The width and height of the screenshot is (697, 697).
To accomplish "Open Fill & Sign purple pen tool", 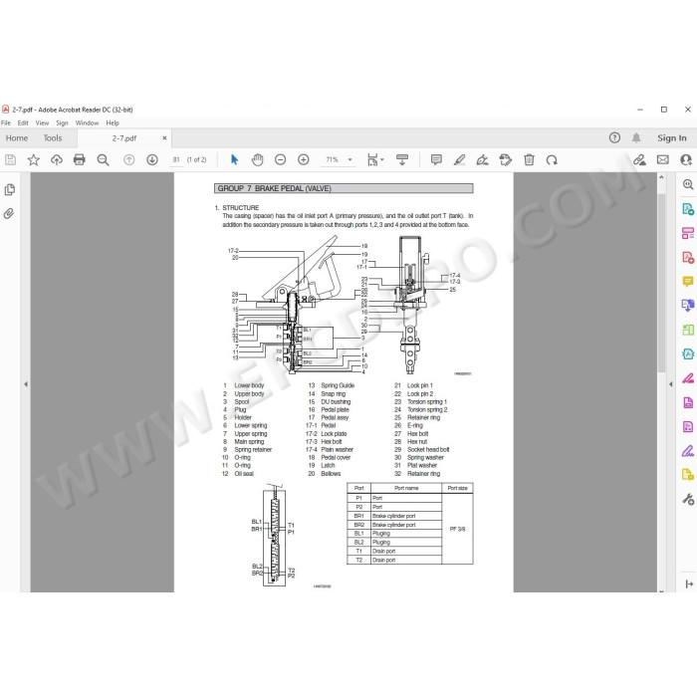I will (688, 451).
